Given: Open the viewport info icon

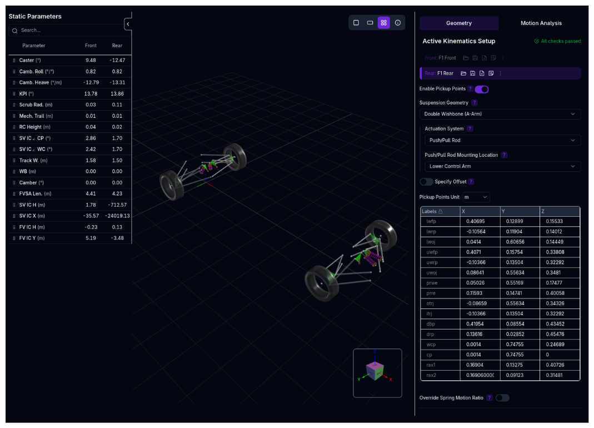Looking at the screenshot, I should point(398,23).
